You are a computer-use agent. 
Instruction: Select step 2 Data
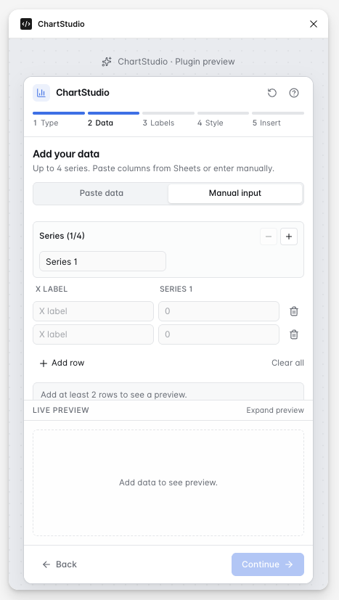point(113,120)
